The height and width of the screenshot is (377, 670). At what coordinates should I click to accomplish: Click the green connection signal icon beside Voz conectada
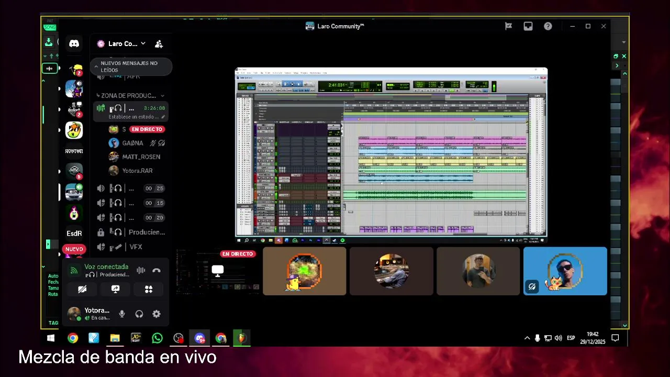(x=74, y=271)
